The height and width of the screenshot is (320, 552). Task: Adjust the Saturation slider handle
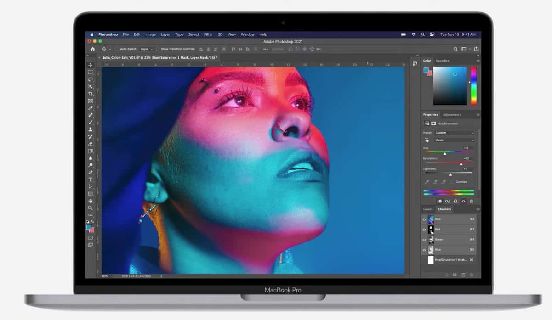click(461, 164)
